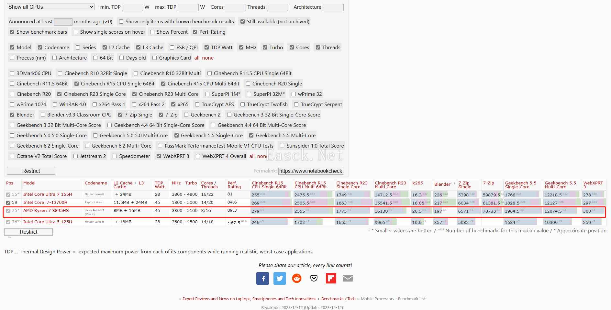Enable the Graphics Card checkbox
Screen dimensions: 611x310
point(154,58)
